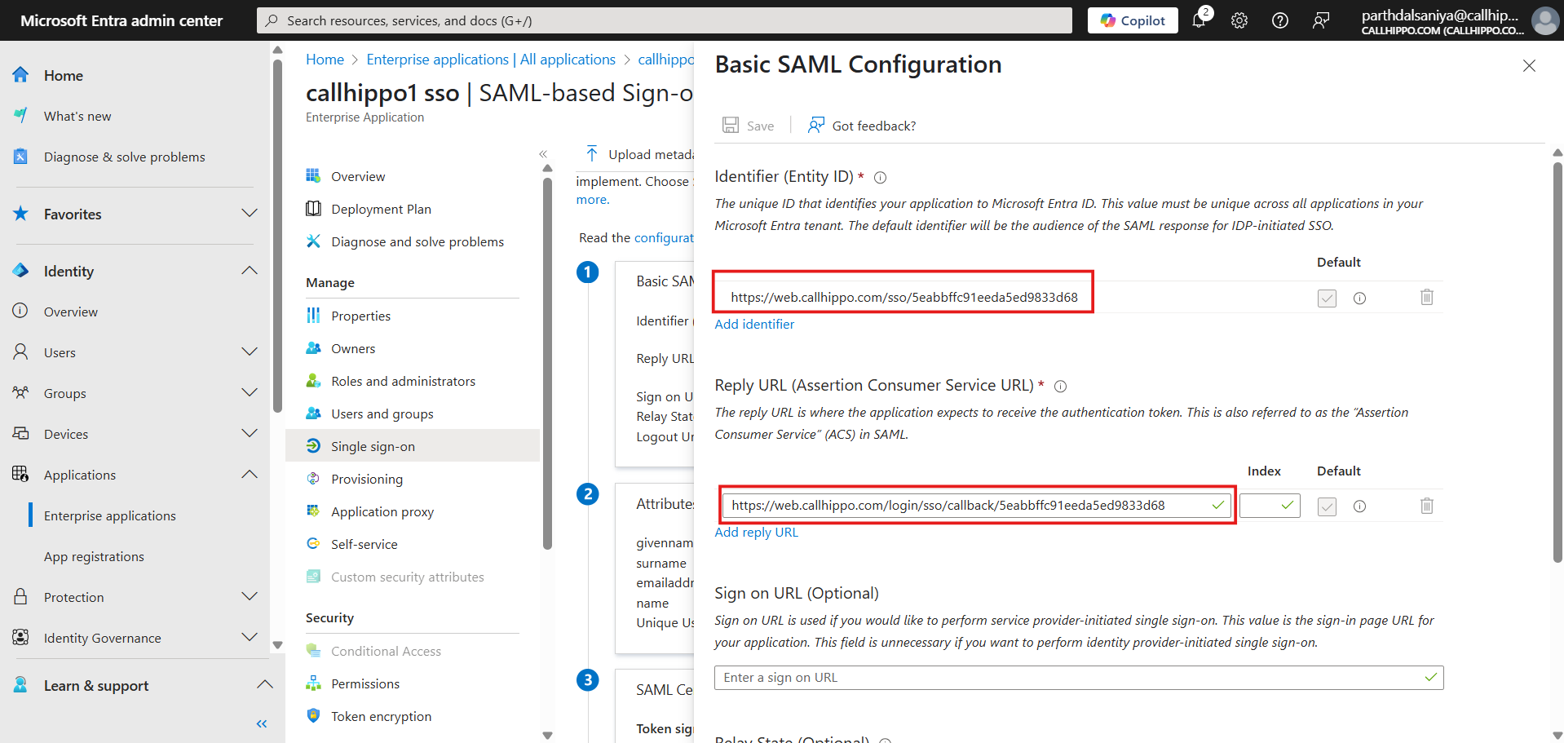Screen dimensions: 1564x743
Task: Expand the Favorites section chevron
Action: coord(250,214)
